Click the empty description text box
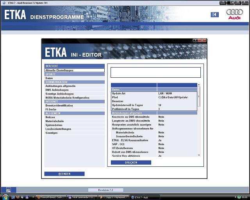This screenshot has width=250, height=200. point(155,72)
